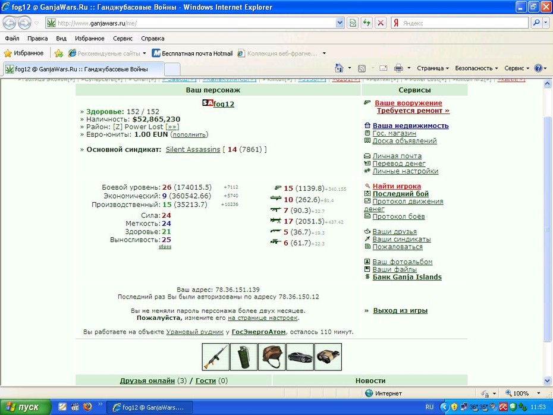The width and height of the screenshot is (553, 415).
Task: Click Firefox icon in quick launch
Action: tap(87, 407)
